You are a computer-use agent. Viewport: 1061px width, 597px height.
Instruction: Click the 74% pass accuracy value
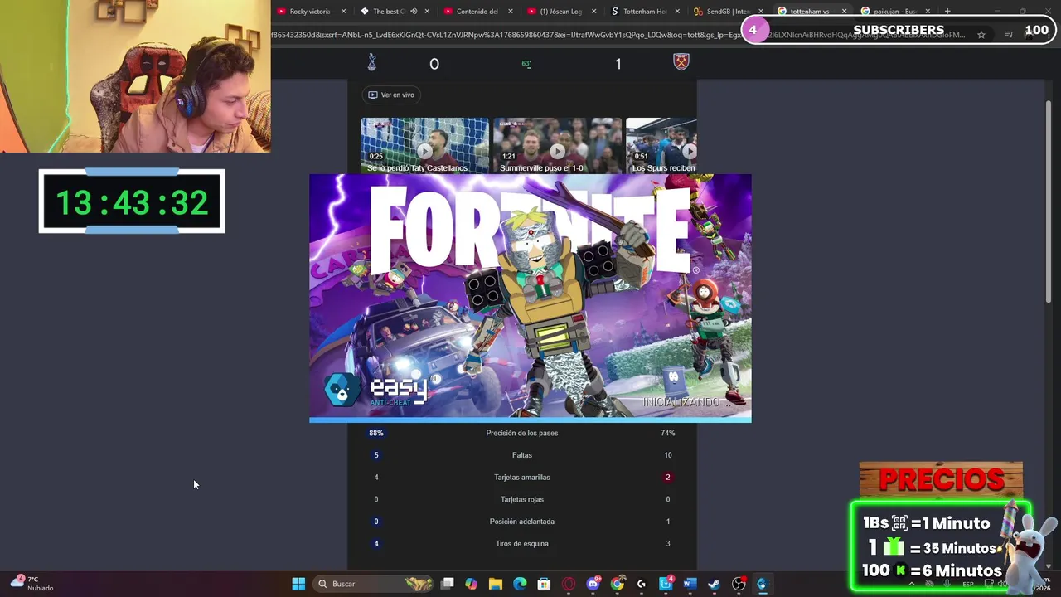pos(667,433)
